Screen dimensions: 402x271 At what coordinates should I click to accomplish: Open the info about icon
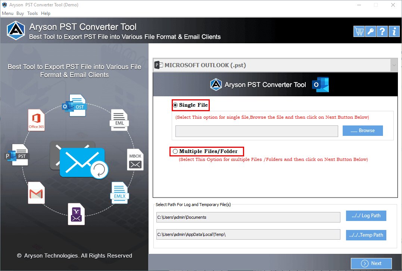[x=394, y=31]
